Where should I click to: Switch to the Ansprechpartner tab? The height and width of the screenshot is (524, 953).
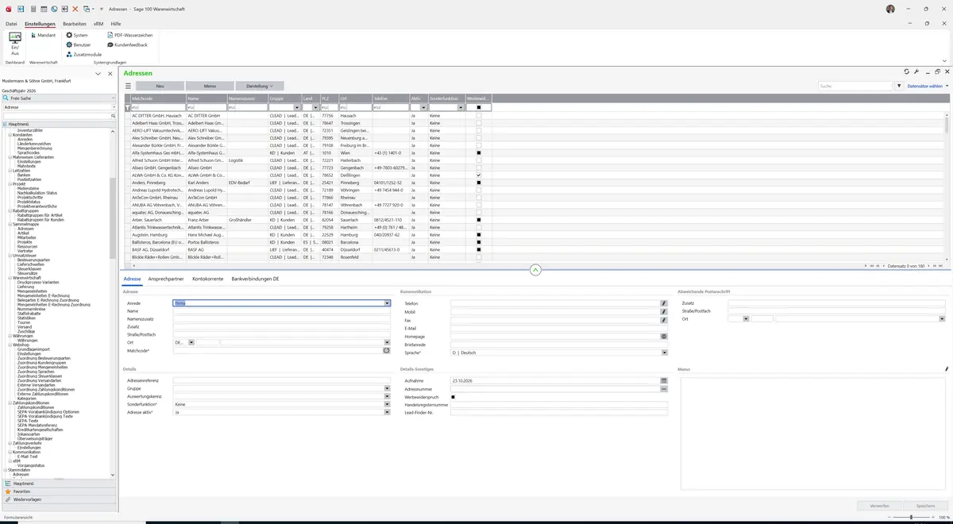pos(166,279)
